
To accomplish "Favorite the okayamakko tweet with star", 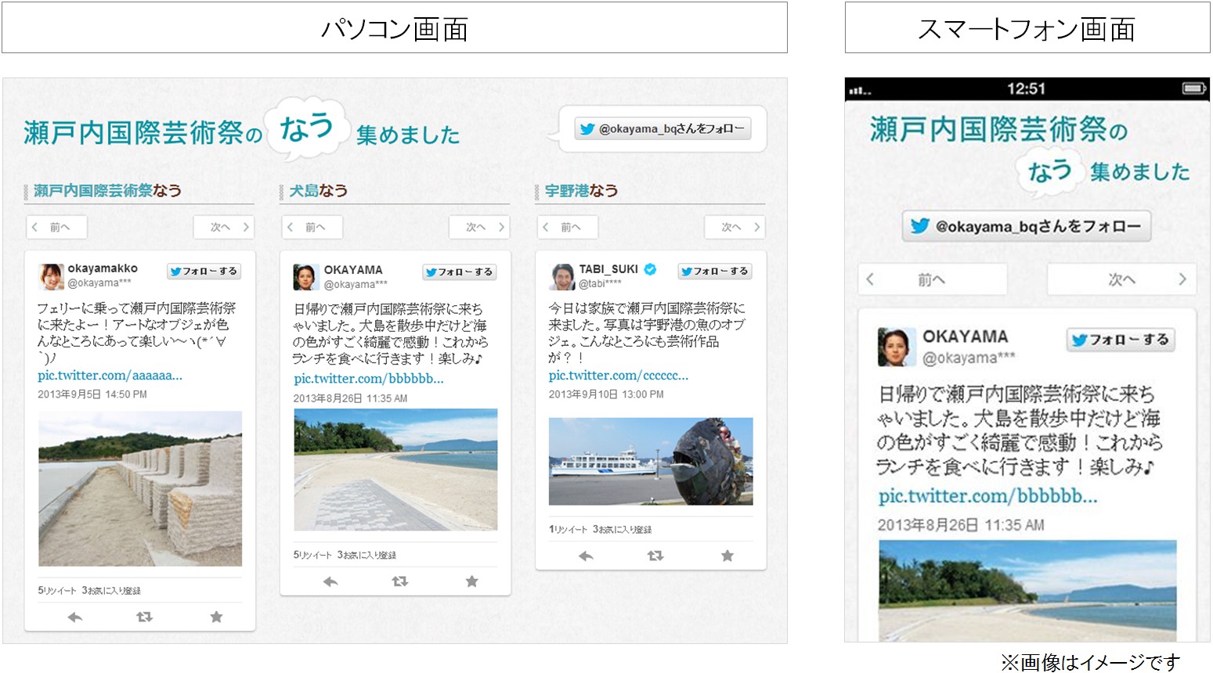I will pos(216,617).
